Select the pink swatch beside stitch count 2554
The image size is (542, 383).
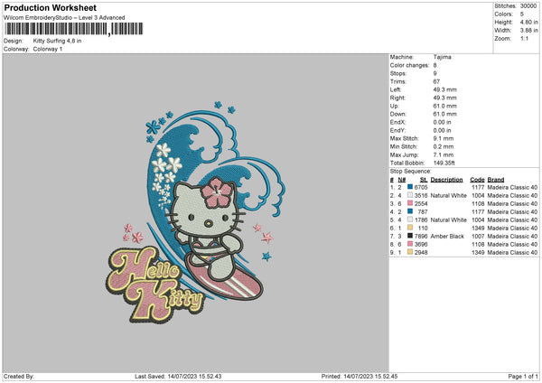tap(410, 203)
